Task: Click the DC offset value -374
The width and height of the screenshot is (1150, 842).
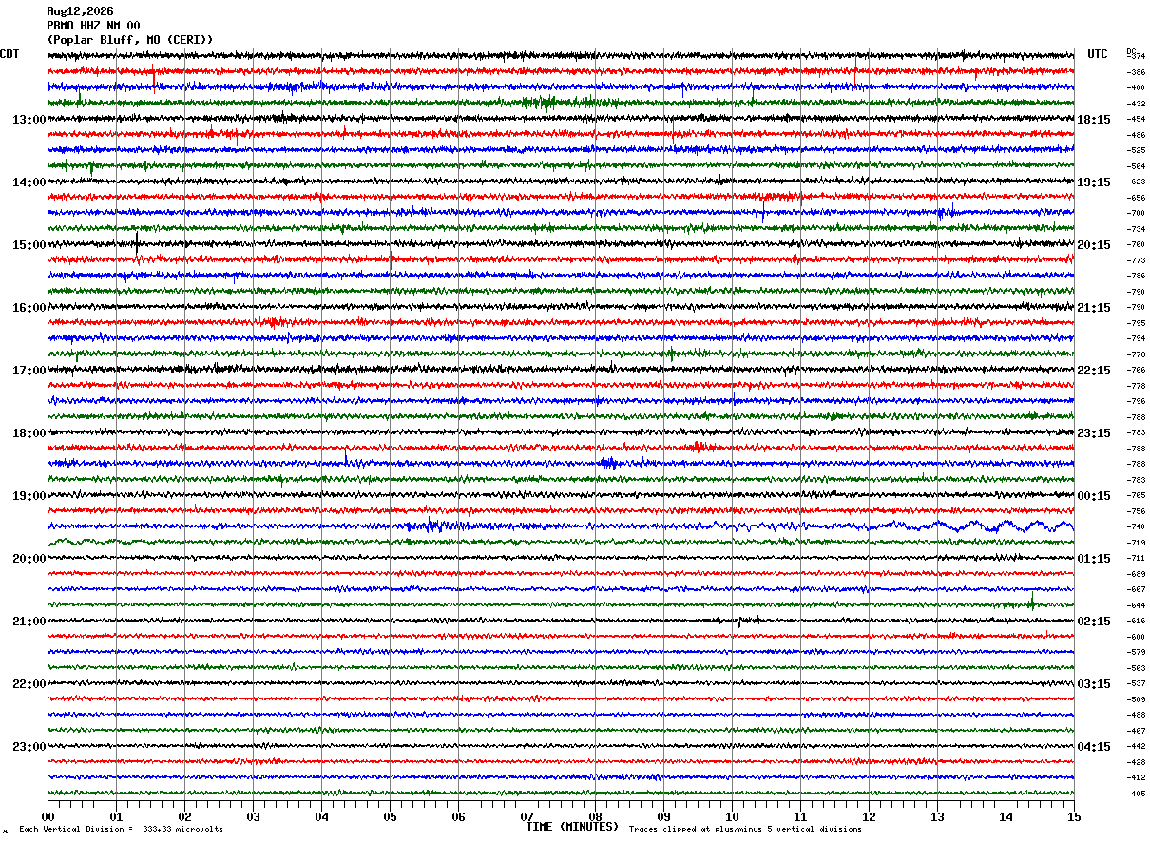Action: click(x=1136, y=57)
